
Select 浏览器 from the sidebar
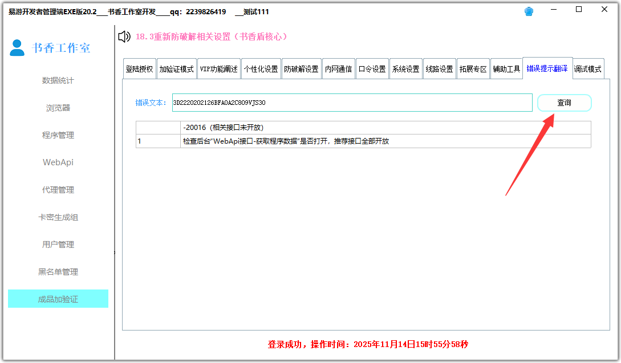pos(58,108)
